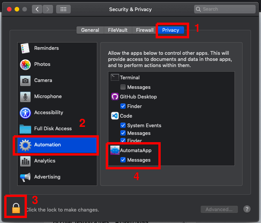Click the Advanced... button

pyautogui.click(x=219, y=209)
